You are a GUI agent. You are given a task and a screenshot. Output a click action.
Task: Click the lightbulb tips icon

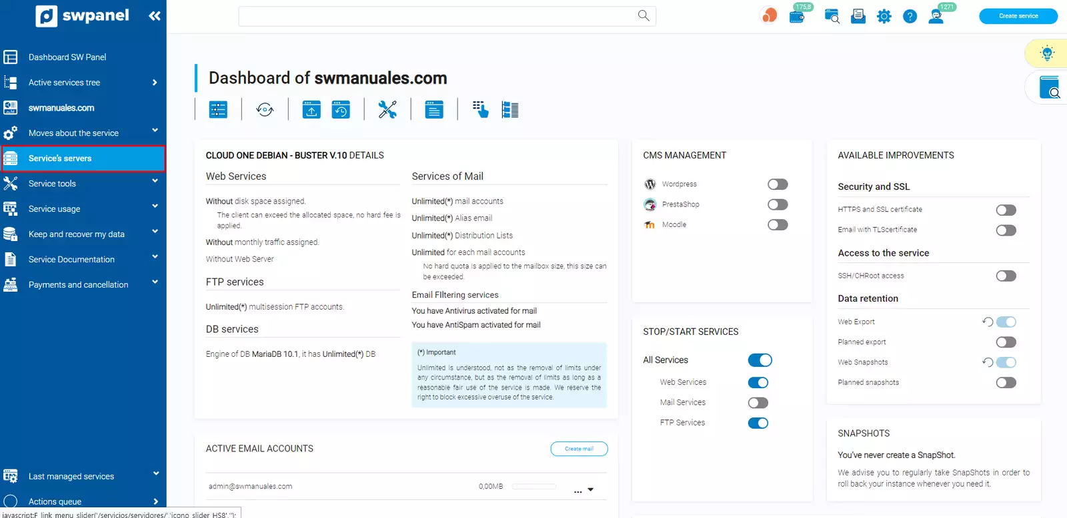(1047, 53)
